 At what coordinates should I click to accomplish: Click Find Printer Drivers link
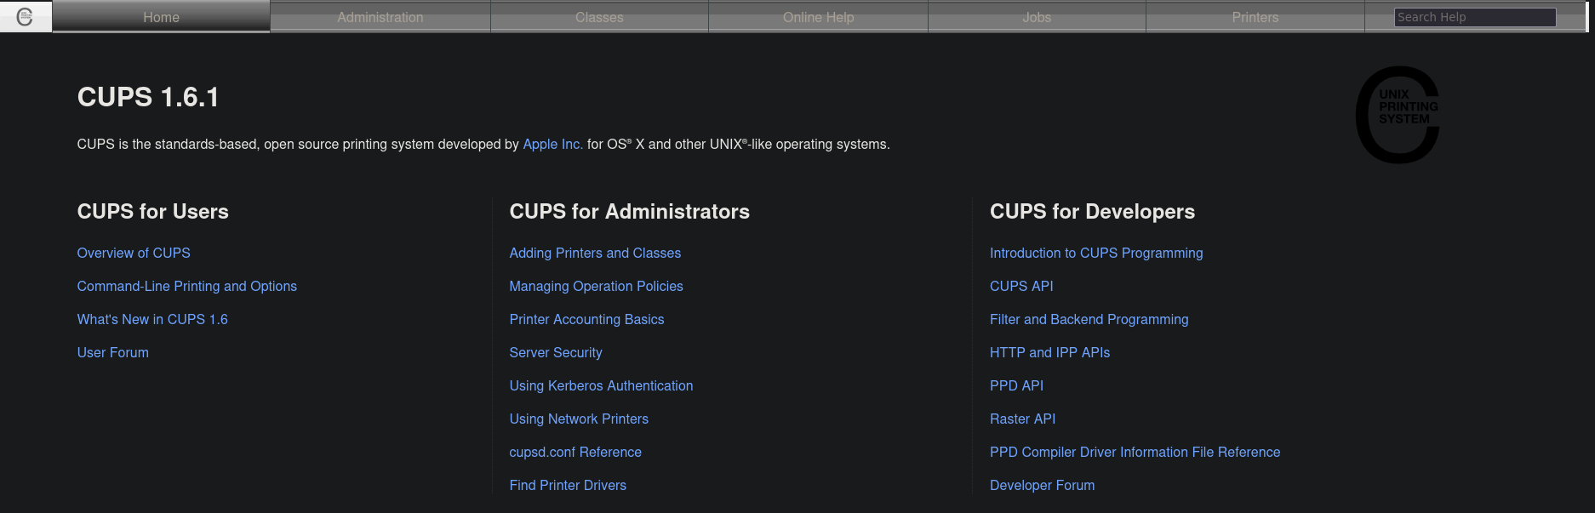568,485
